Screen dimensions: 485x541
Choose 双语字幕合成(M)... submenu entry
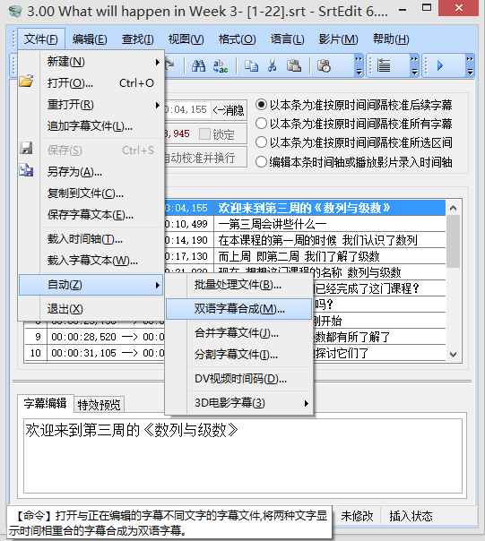(239, 309)
